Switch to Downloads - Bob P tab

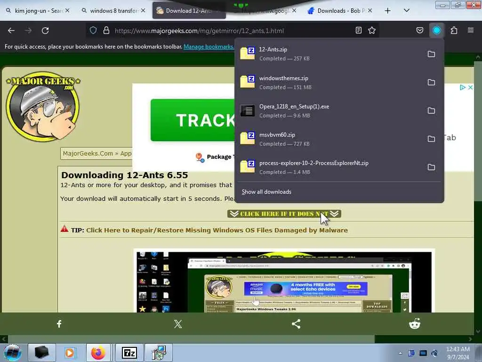[x=340, y=11]
